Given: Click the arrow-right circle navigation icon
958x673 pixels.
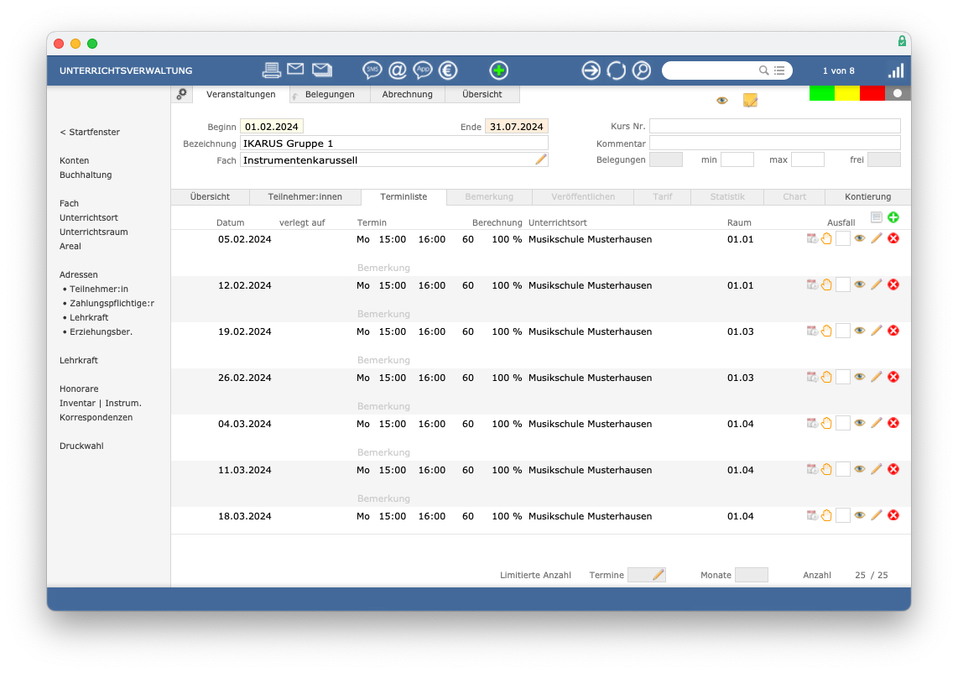Looking at the screenshot, I should point(591,70).
